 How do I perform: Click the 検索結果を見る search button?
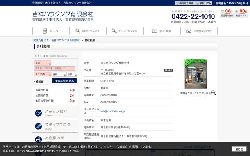[x=64, y=81]
